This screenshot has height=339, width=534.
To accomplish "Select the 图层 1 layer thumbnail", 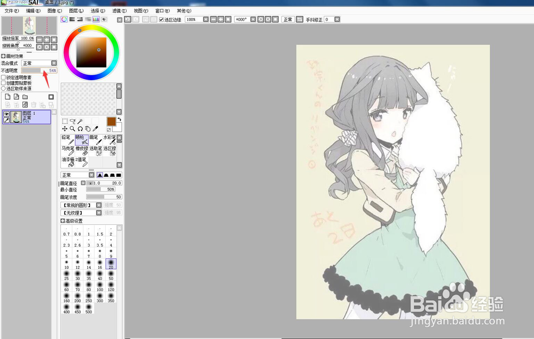I will [16, 117].
